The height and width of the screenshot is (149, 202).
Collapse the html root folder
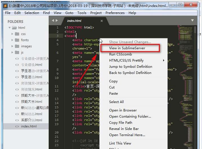[x=10, y=28]
